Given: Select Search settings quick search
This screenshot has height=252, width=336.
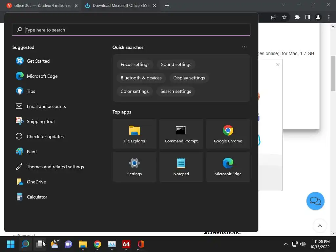Looking at the screenshot, I should [x=176, y=91].
